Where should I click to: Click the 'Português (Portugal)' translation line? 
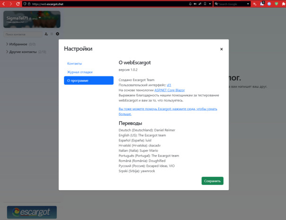point(149,156)
